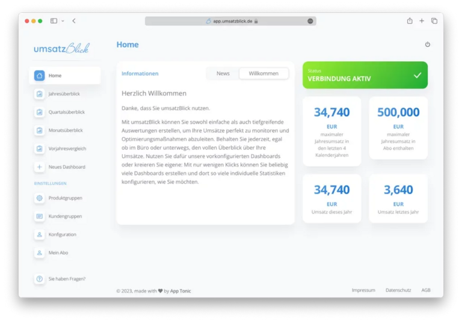Click the Home icon in sidebar
The height and width of the screenshot is (322, 462).
click(x=40, y=76)
